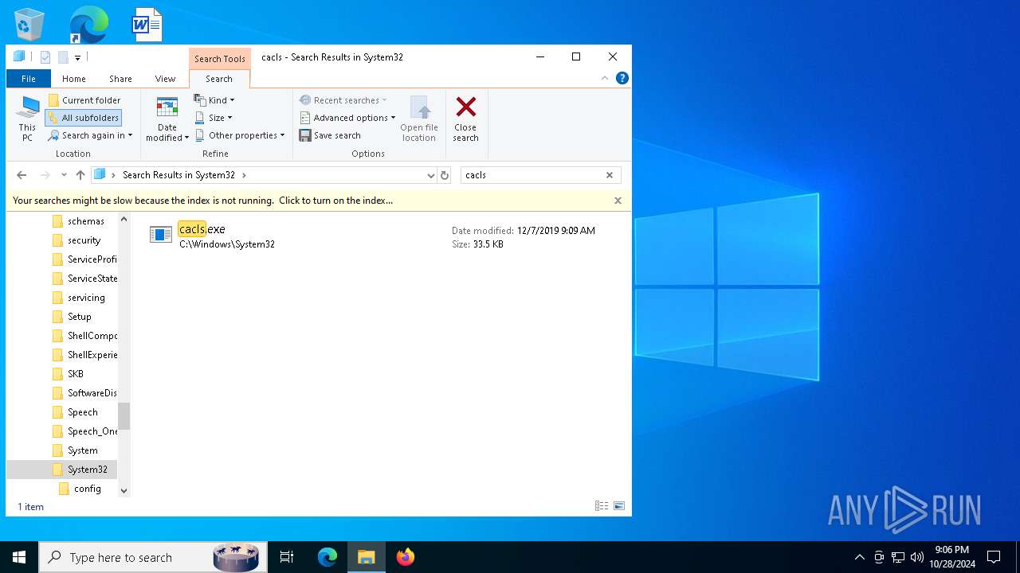1020x573 pixels.
Task: Click the Close search red X
Action: coord(466,119)
